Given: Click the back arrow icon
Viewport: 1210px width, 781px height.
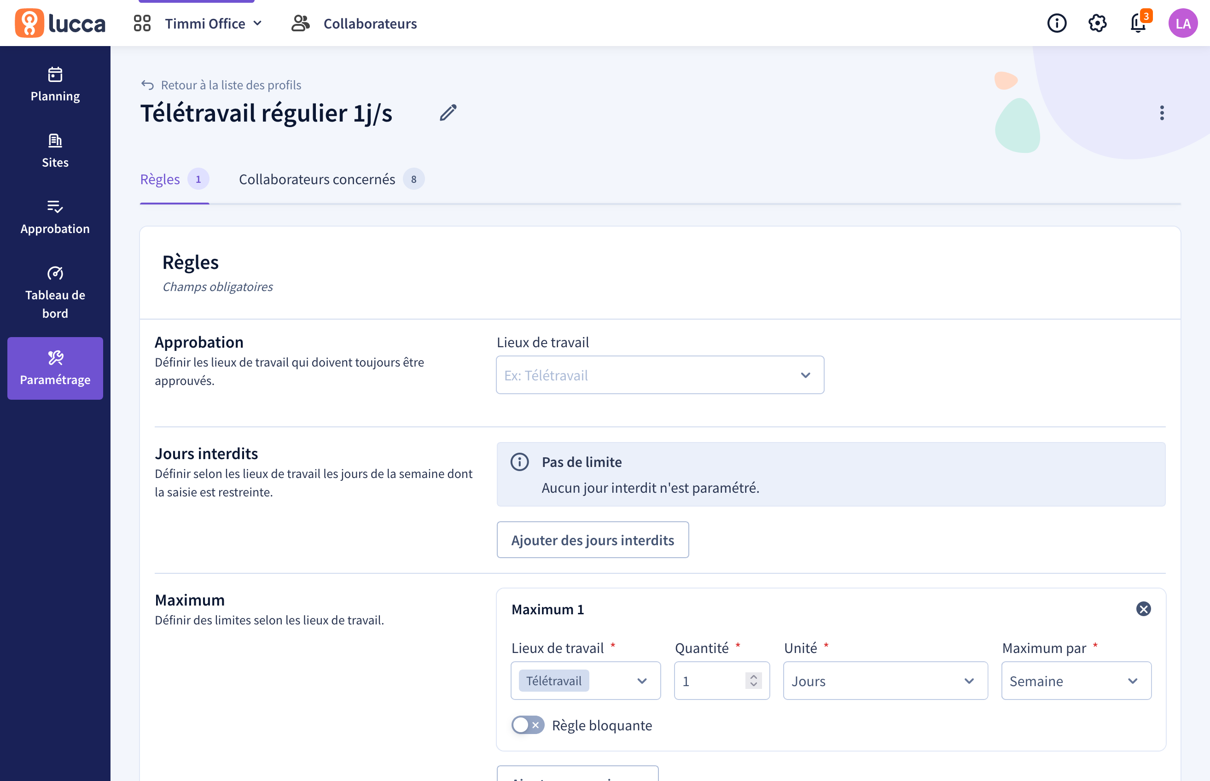Looking at the screenshot, I should [147, 85].
